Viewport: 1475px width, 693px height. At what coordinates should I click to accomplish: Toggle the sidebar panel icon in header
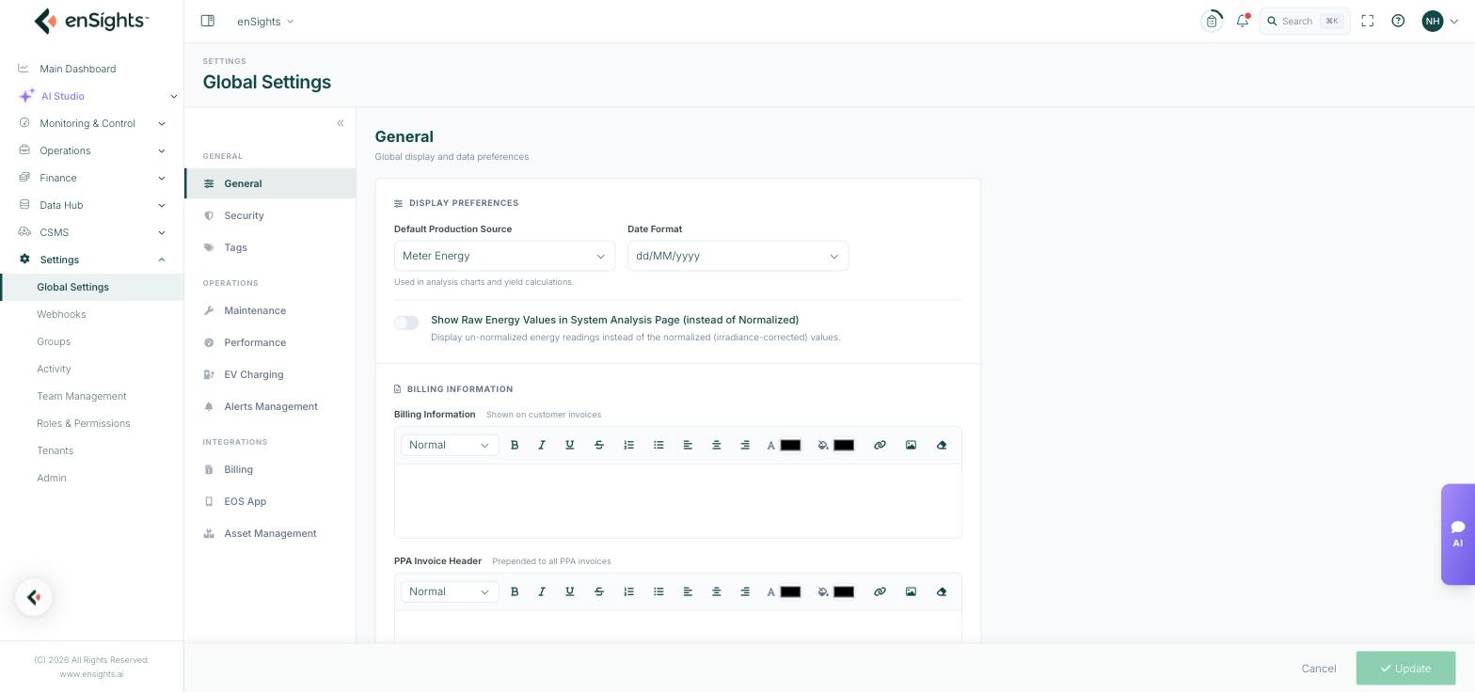208,21
